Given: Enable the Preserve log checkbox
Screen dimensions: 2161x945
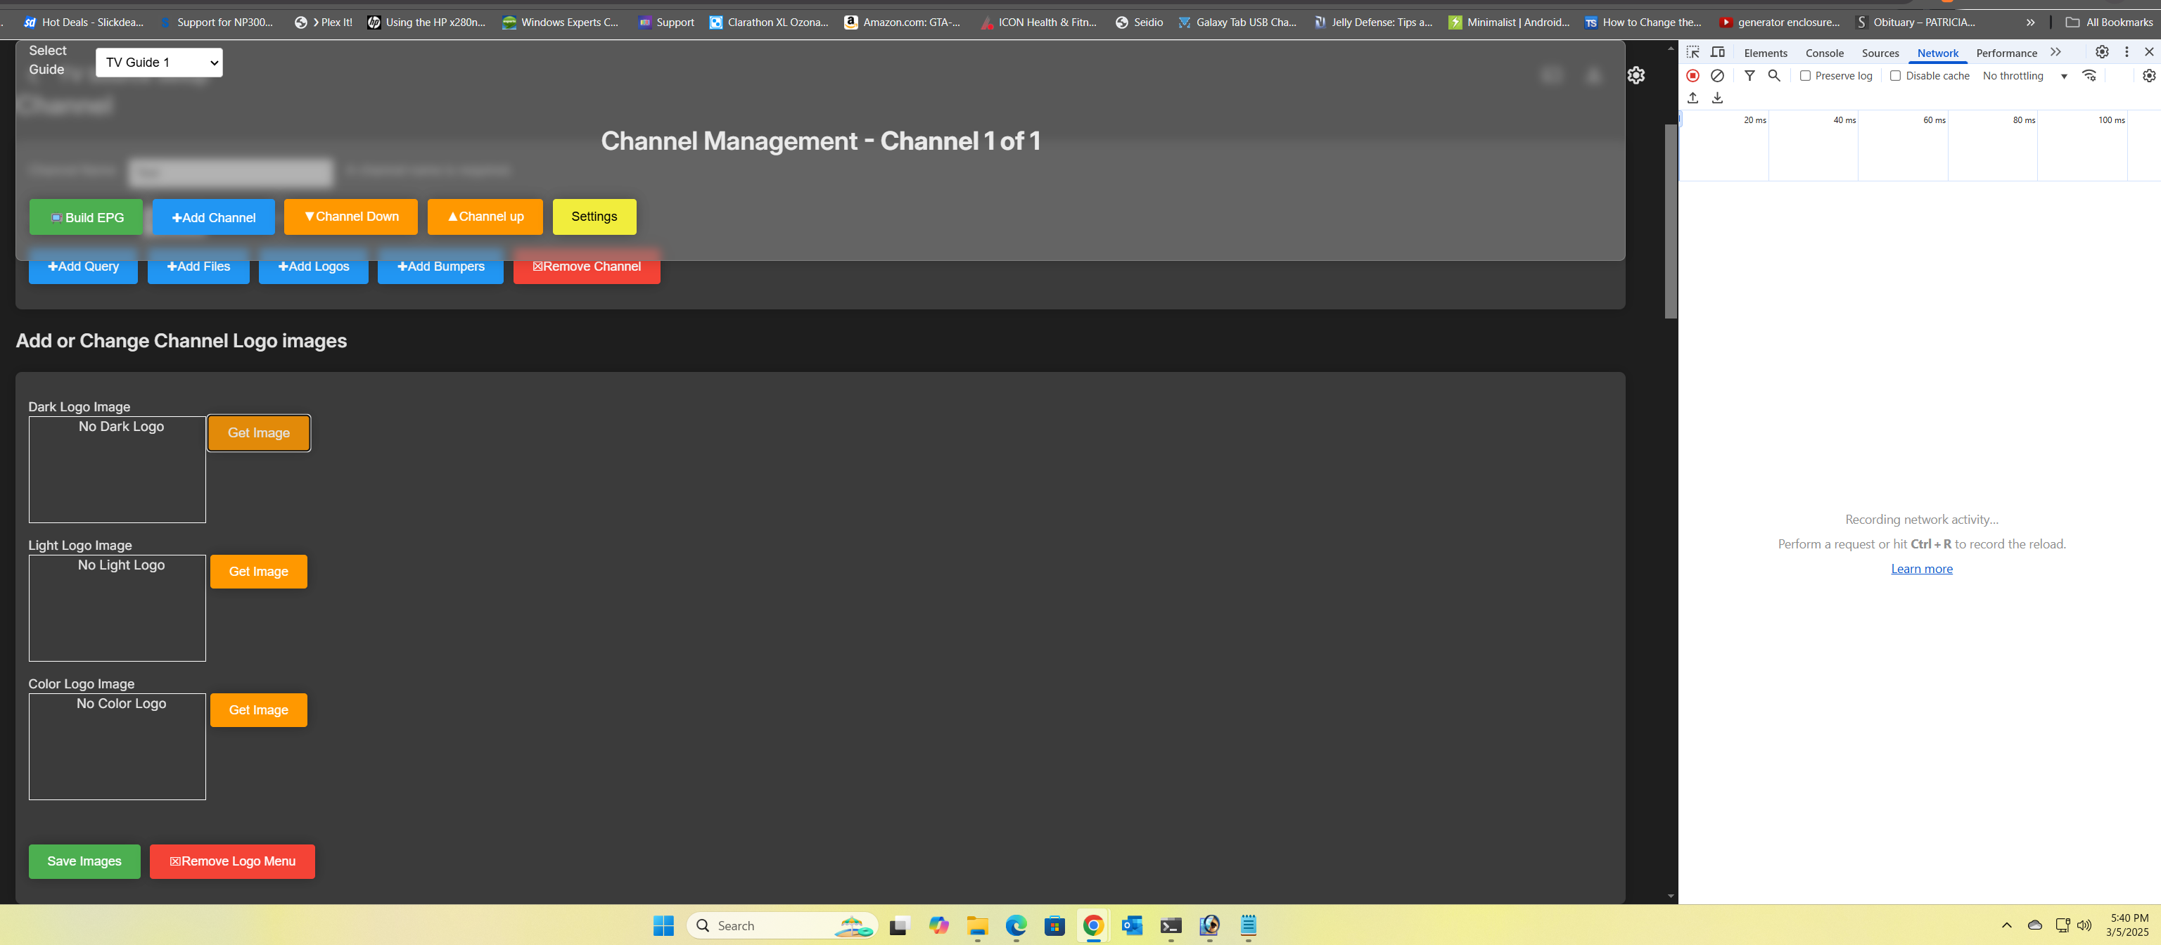Looking at the screenshot, I should pos(1805,75).
